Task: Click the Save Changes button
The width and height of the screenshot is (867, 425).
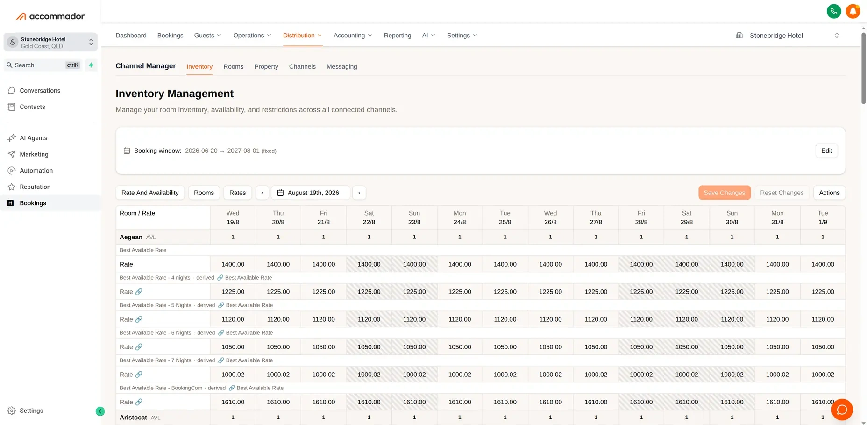Action: point(725,193)
